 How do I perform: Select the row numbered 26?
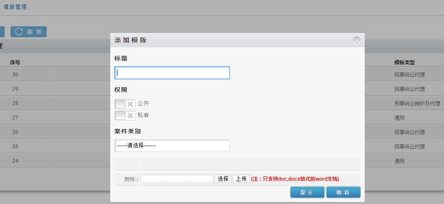coord(15,132)
